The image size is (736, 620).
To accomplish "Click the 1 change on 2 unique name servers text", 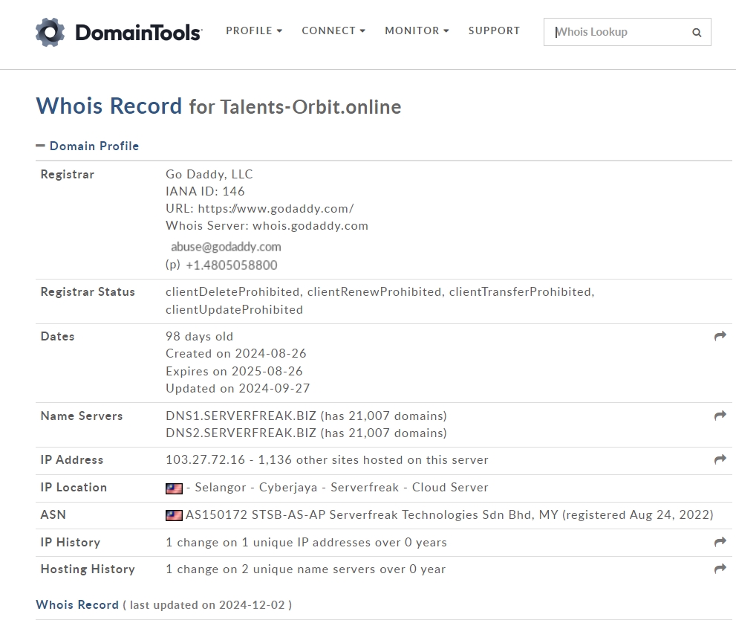I will (305, 569).
